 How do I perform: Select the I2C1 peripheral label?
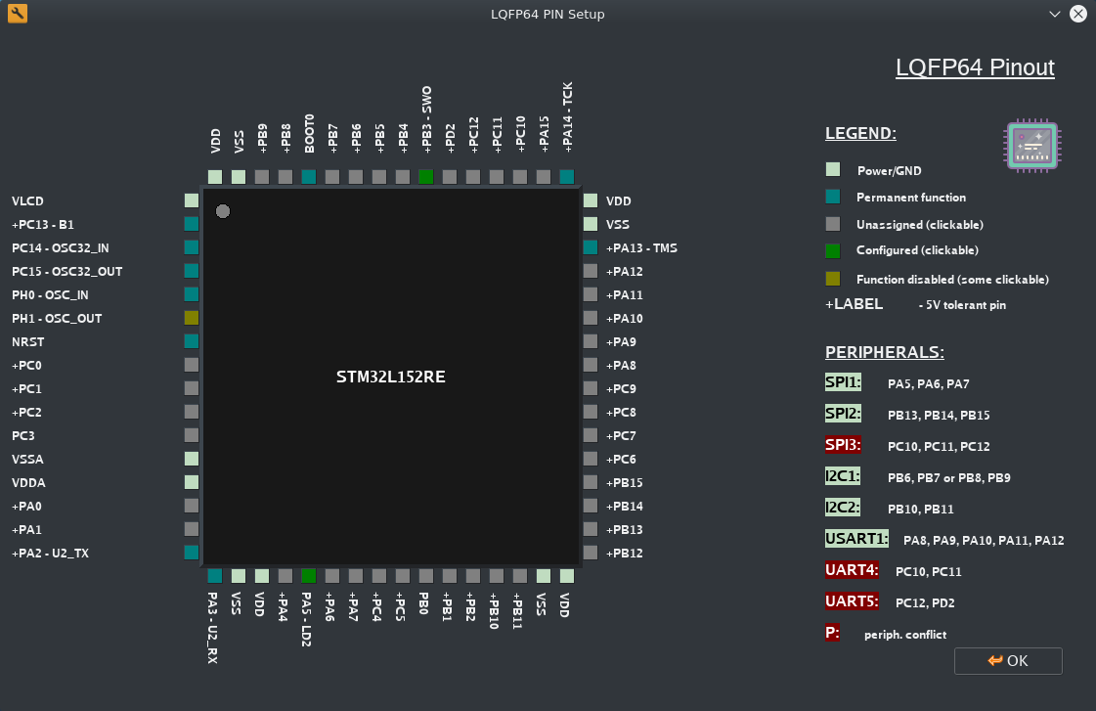point(843,475)
